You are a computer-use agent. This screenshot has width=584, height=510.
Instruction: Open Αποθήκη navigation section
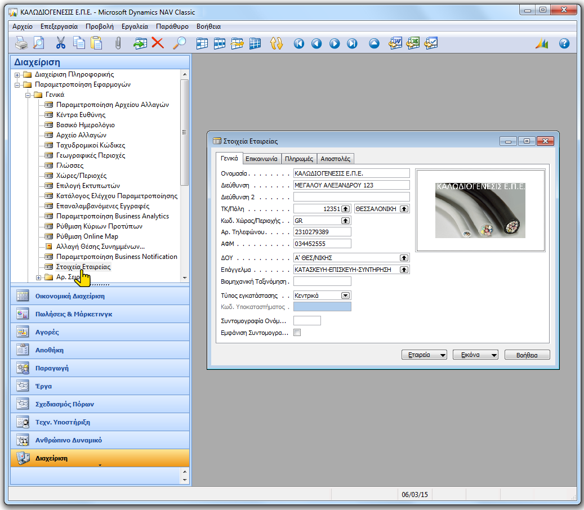pos(100,350)
